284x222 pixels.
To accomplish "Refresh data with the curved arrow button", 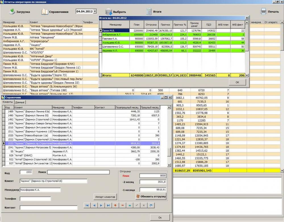I will click(151, 205).
